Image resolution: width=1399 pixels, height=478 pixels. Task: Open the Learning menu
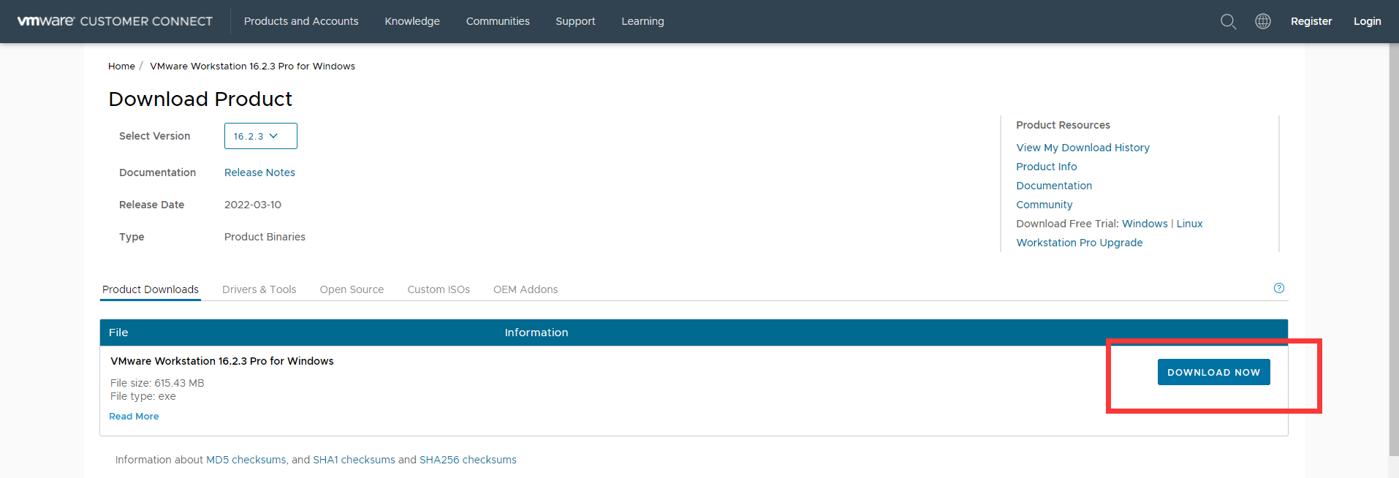click(x=642, y=21)
